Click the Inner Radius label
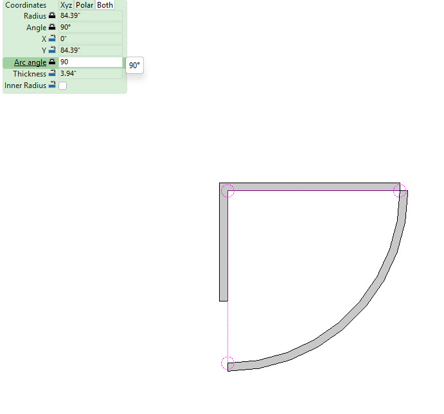Screen dimensions: 444x414 click(25, 85)
